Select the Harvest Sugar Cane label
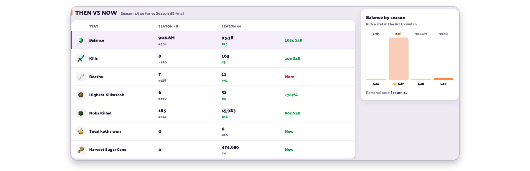 pos(108,149)
